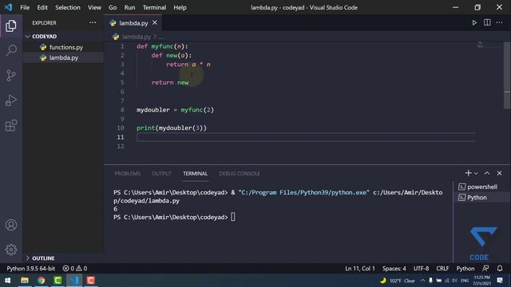Open Explorer Views and More Actions ellipsis

click(x=93, y=22)
